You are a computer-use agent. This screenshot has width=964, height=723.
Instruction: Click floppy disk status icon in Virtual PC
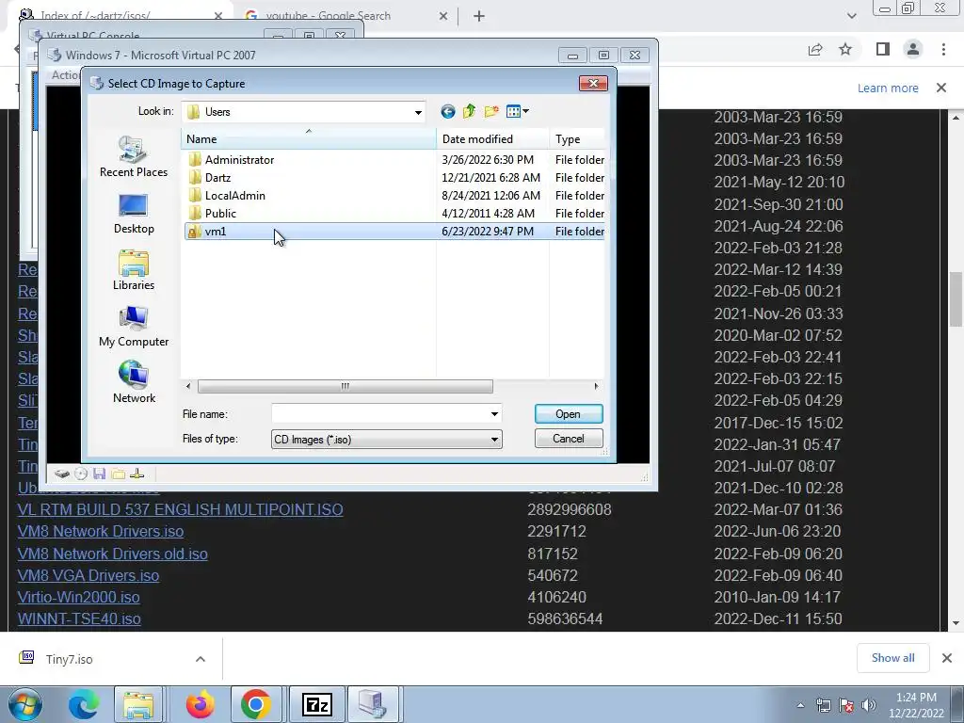point(100,474)
